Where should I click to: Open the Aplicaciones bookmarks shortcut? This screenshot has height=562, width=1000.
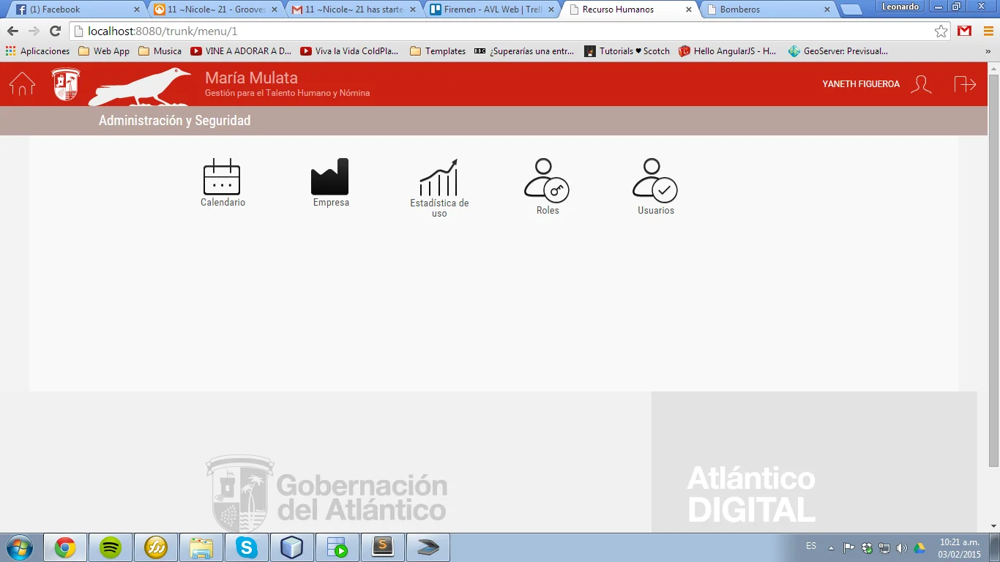(x=37, y=51)
